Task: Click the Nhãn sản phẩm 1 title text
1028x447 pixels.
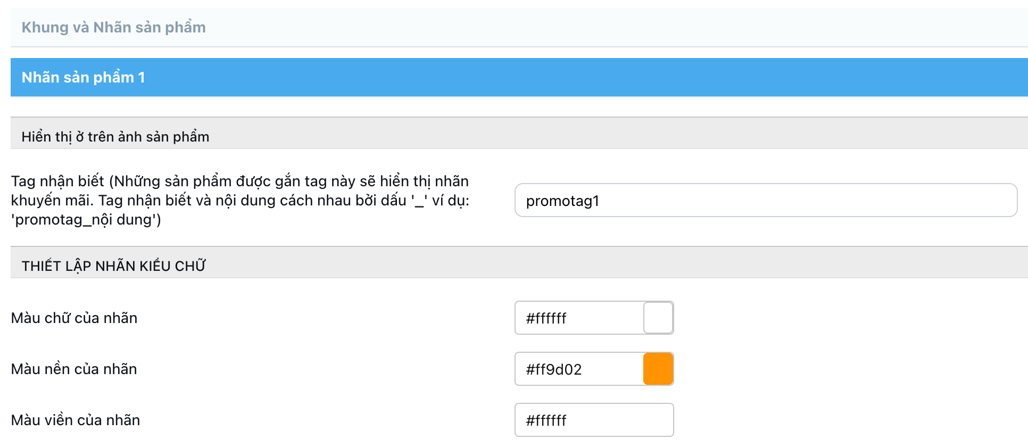Action: click(x=83, y=77)
